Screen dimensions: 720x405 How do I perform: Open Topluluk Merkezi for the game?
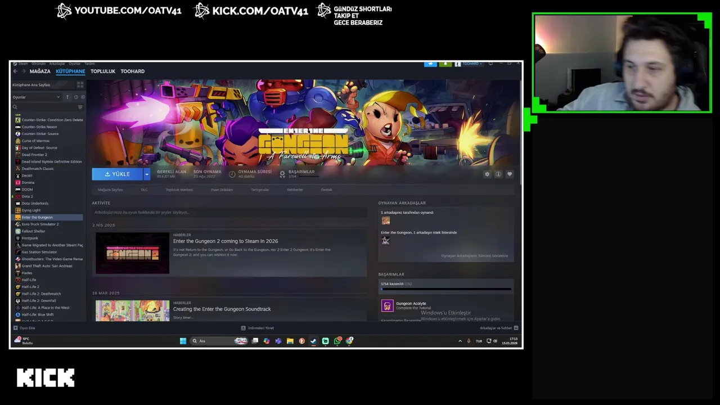pos(179,190)
